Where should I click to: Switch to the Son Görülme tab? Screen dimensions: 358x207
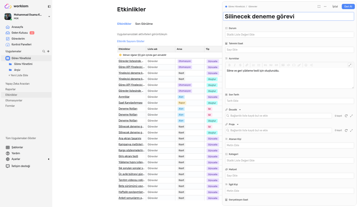point(144,24)
